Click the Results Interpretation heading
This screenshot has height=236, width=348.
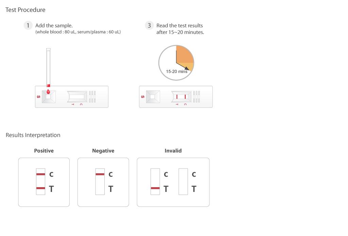33,135
